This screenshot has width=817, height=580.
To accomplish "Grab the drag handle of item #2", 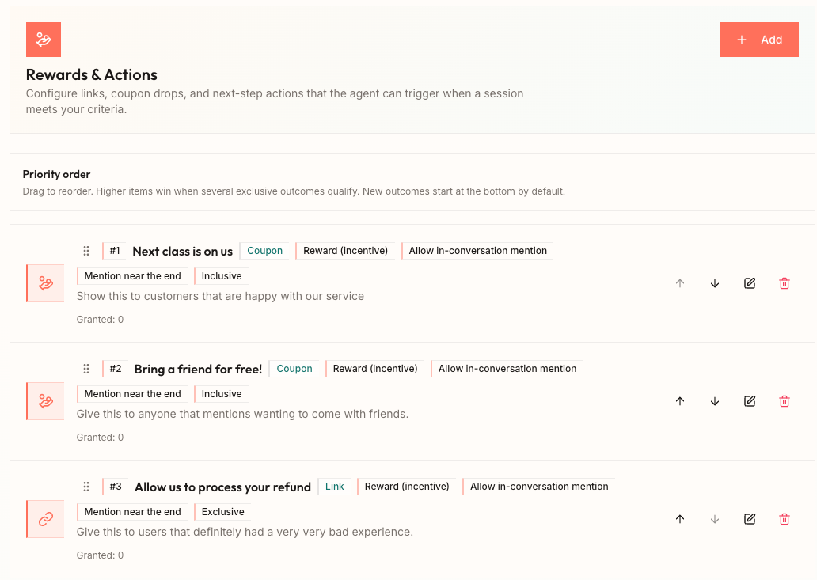I will [86, 369].
